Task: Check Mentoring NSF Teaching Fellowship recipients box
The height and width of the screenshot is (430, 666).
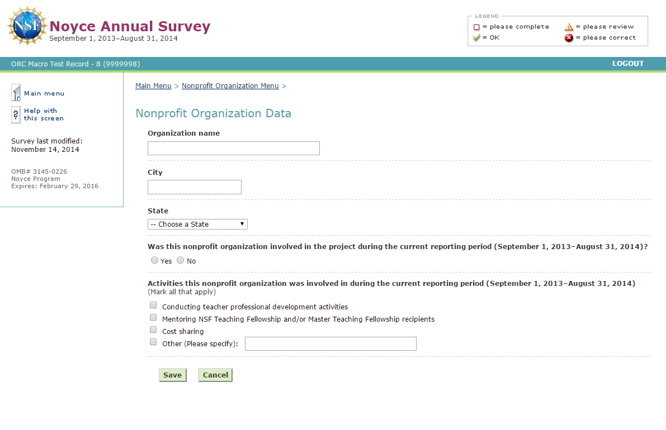Action: click(153, 318)
